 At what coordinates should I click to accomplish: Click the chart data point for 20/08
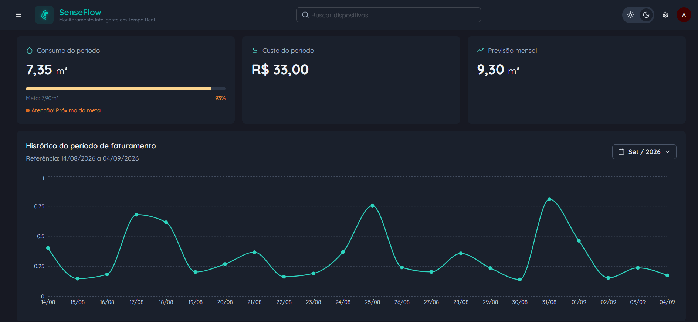pos(225,264)
